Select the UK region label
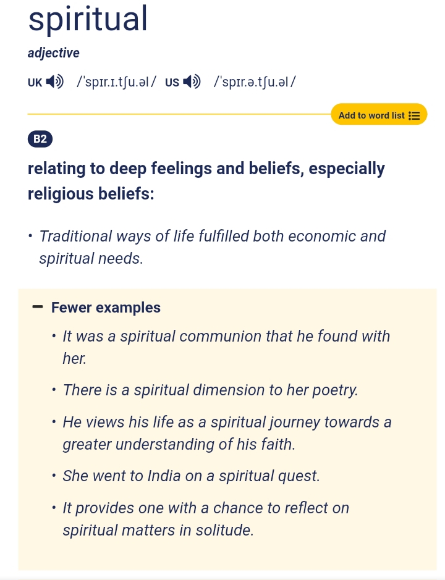445x580 pixels. [35, 82]
